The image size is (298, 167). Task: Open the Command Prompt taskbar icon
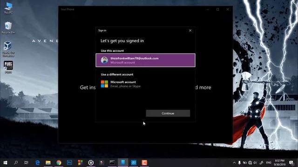112,163
